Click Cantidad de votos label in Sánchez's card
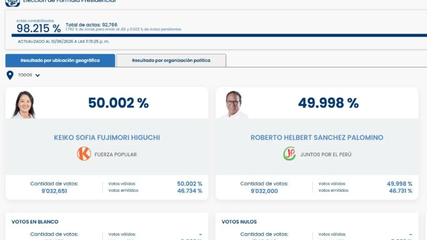This screenshot has height=240, width=427. click(x=264, y=184)
